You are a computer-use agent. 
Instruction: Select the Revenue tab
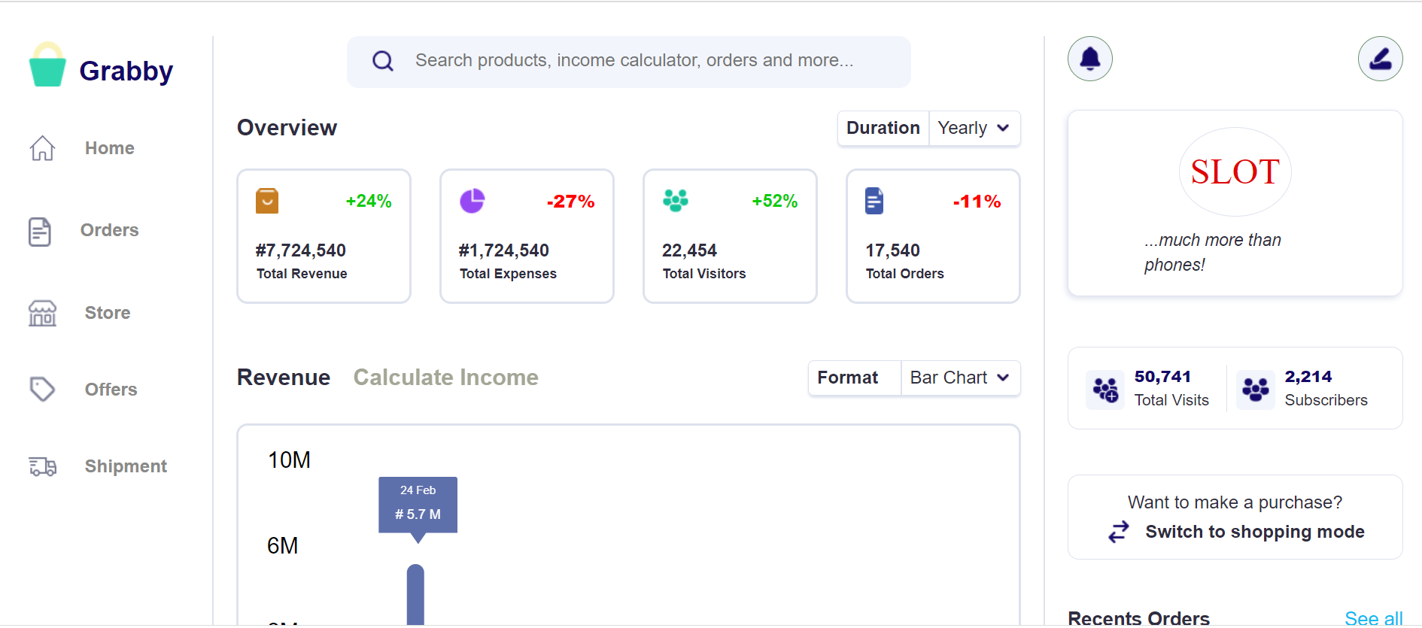coord(284,378)
